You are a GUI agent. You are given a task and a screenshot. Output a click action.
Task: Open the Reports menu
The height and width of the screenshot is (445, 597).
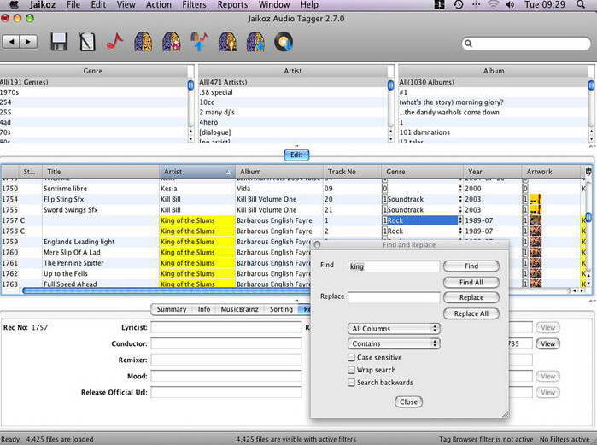232,4
